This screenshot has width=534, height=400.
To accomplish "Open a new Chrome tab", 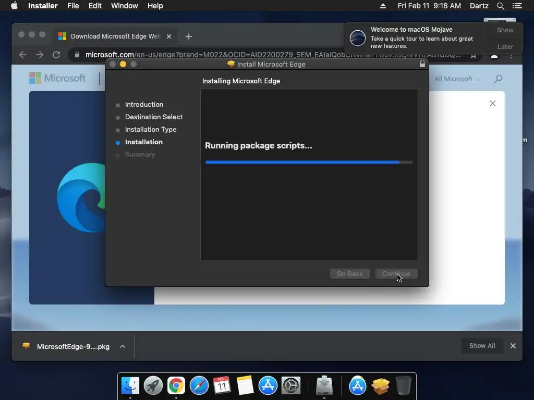I will click(x=189, y=36).
